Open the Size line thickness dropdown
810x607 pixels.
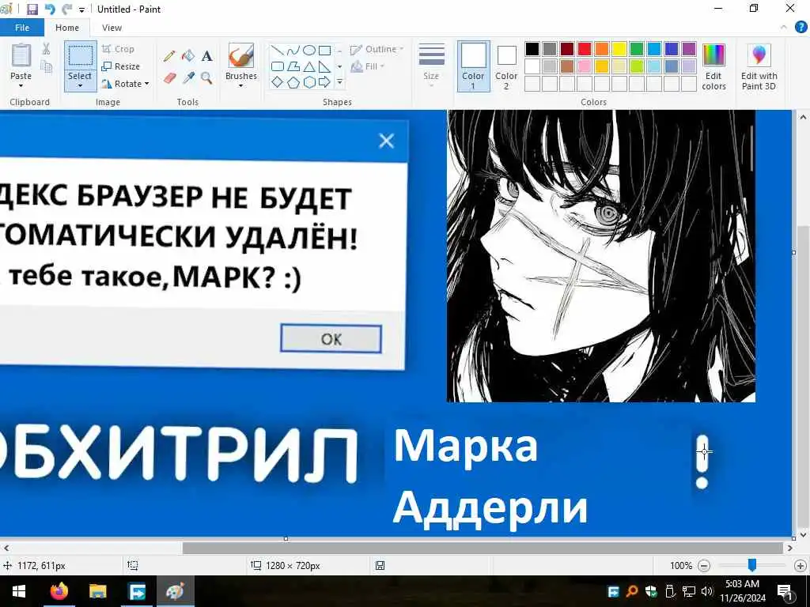(431, 65)
